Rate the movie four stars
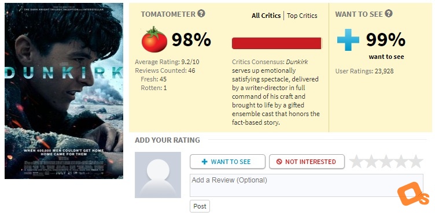 401,162
